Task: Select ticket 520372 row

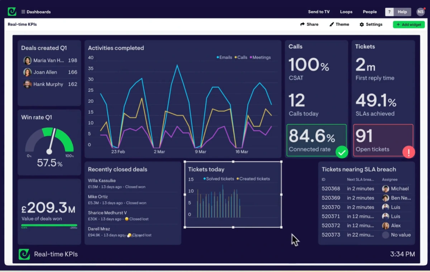Action: [x=366, y=226]
